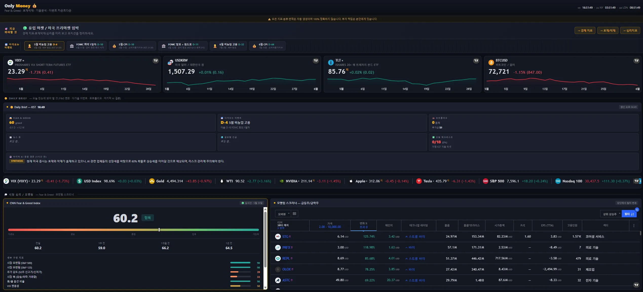The image size is (643, 292).
Task: Click the TradingView logo on the BTCUSD chart
Action: 636,61
